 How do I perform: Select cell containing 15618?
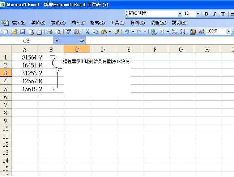point(25,89)
